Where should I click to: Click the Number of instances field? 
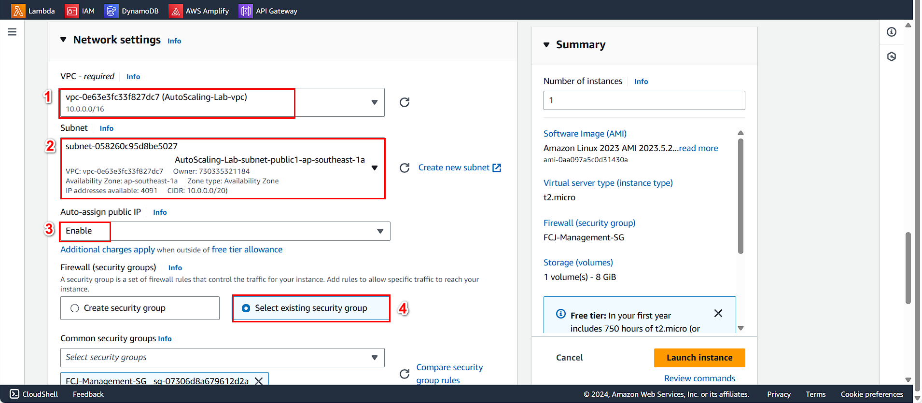643,100
